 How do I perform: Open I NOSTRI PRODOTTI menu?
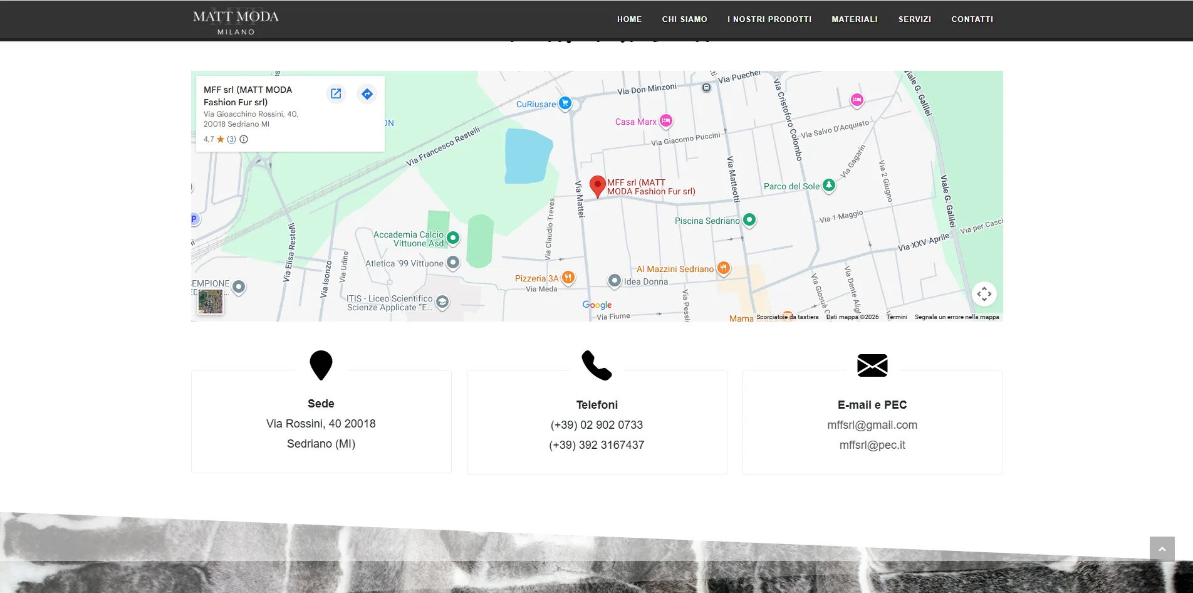pos(769,19)
